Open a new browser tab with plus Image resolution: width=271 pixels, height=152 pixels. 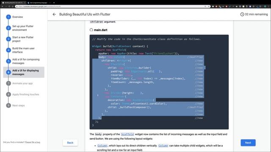click(54, 3)
